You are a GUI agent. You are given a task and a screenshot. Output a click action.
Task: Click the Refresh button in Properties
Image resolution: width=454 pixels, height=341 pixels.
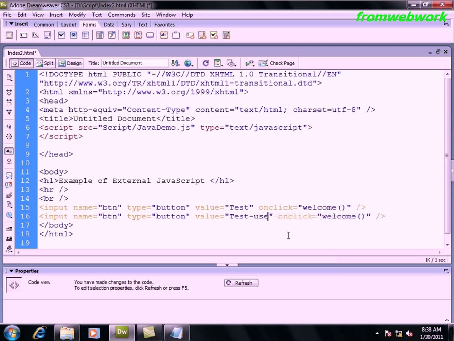[x=241, y=283]
